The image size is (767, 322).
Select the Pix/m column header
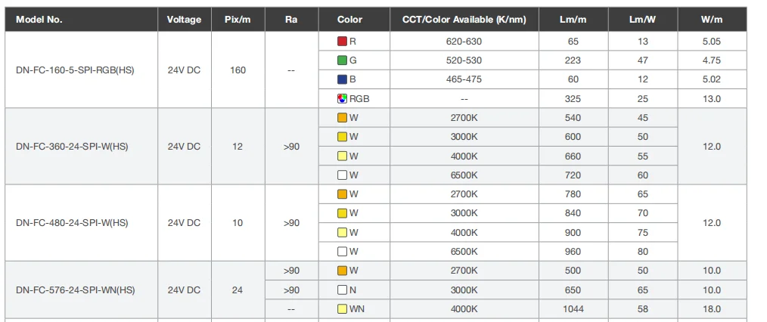pyautogui.click(x=238, y=20)
